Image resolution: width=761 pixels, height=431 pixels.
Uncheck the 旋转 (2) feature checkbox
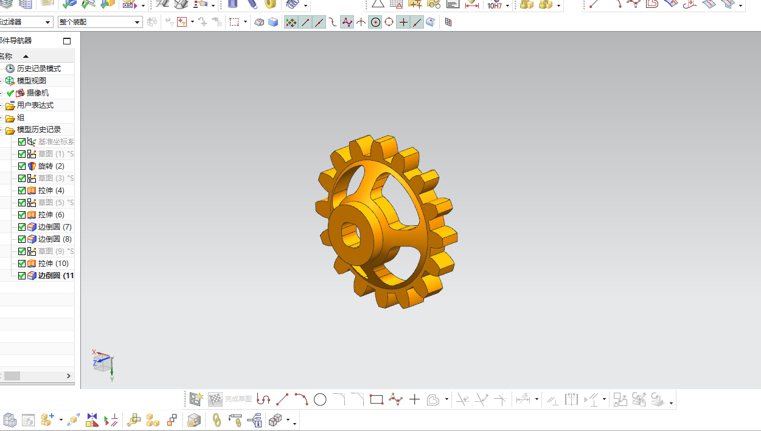(22, 166)
